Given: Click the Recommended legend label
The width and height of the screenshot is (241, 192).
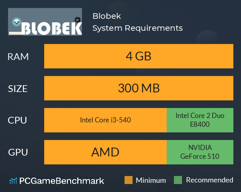Looking at the screenshot, I should (x=210, y=180).
